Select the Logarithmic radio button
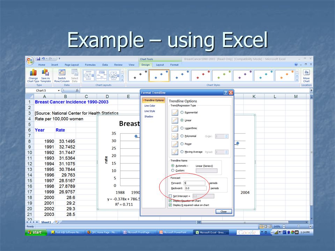Viewport: 335px width, 251px height. (x=182, y=128)
